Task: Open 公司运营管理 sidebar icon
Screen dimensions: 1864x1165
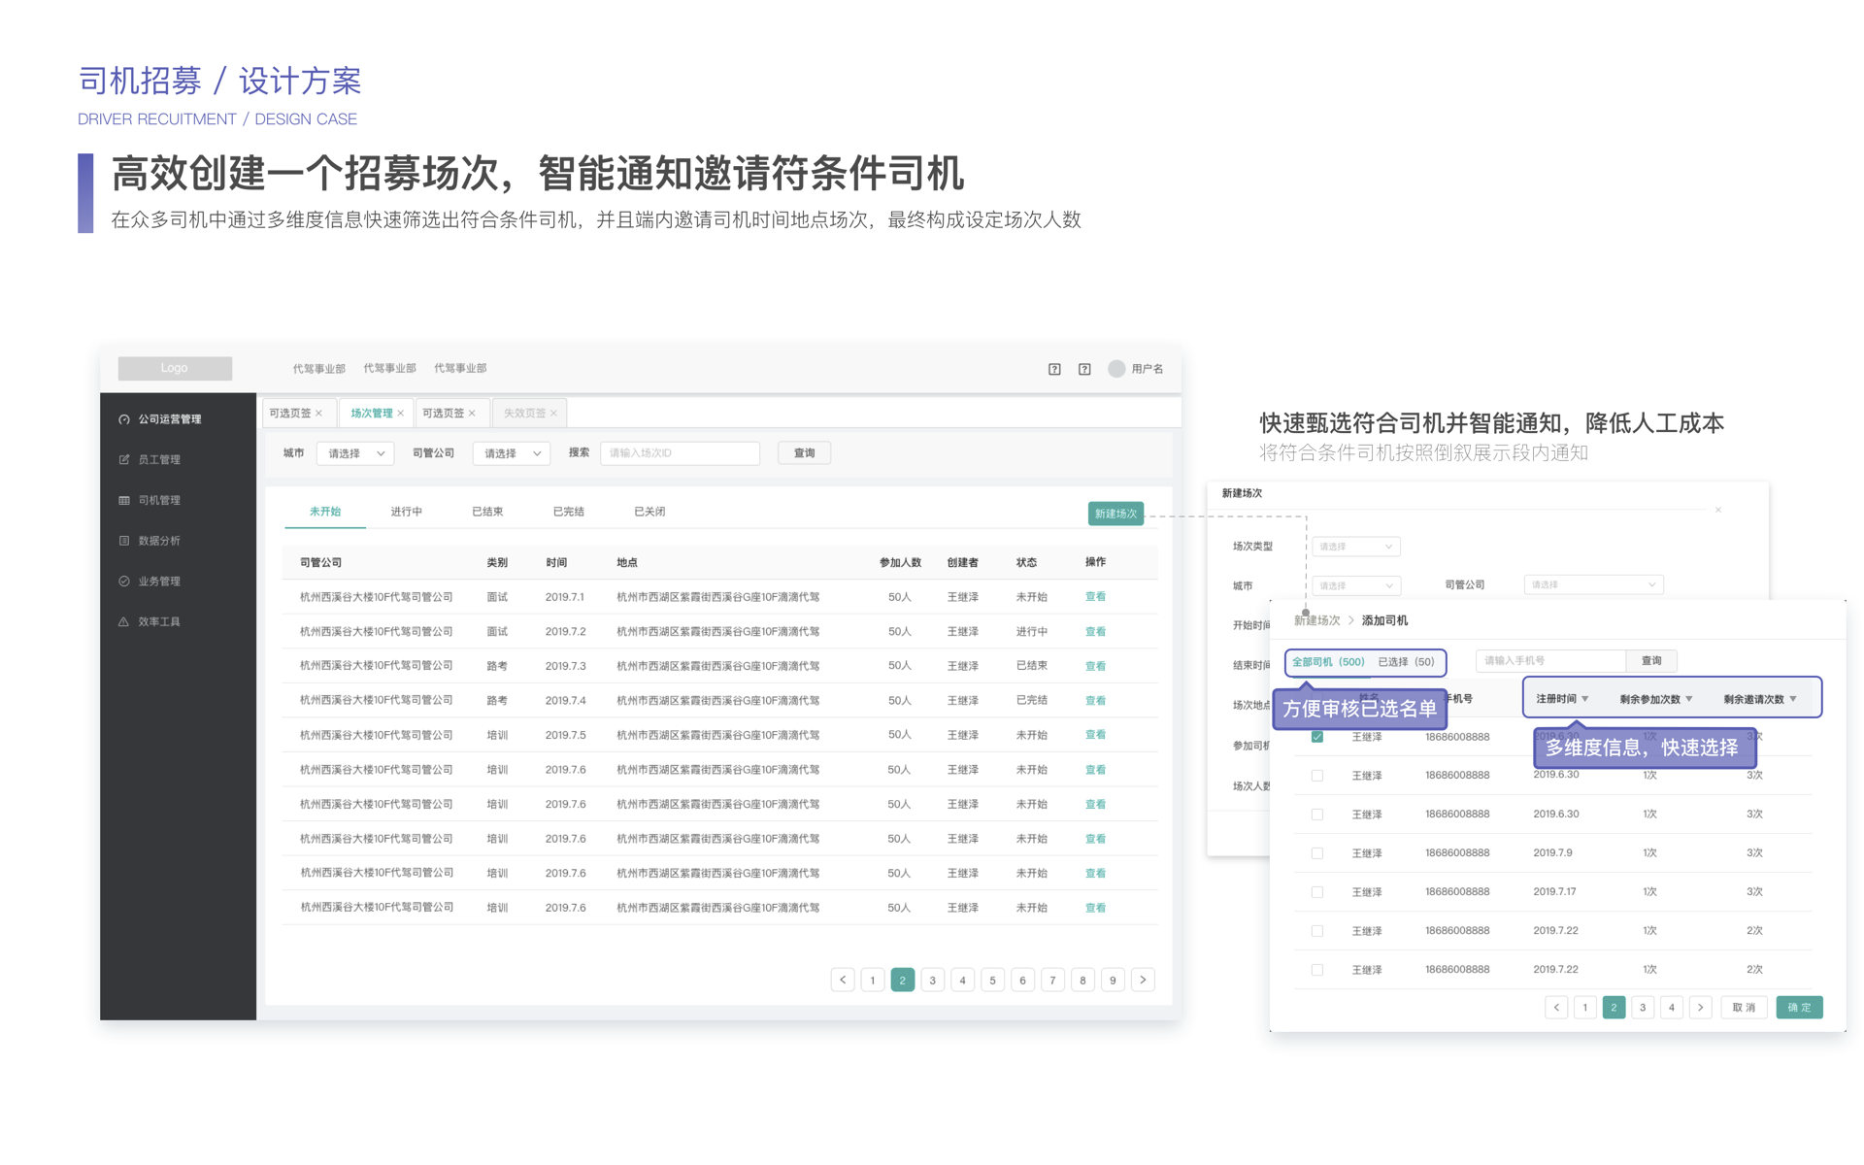Action: tap(124, 419)
